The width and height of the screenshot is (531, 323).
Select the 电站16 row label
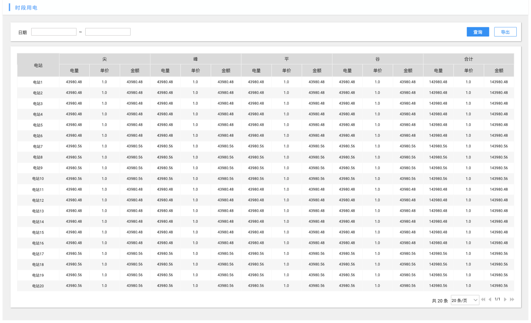(38, 243)
